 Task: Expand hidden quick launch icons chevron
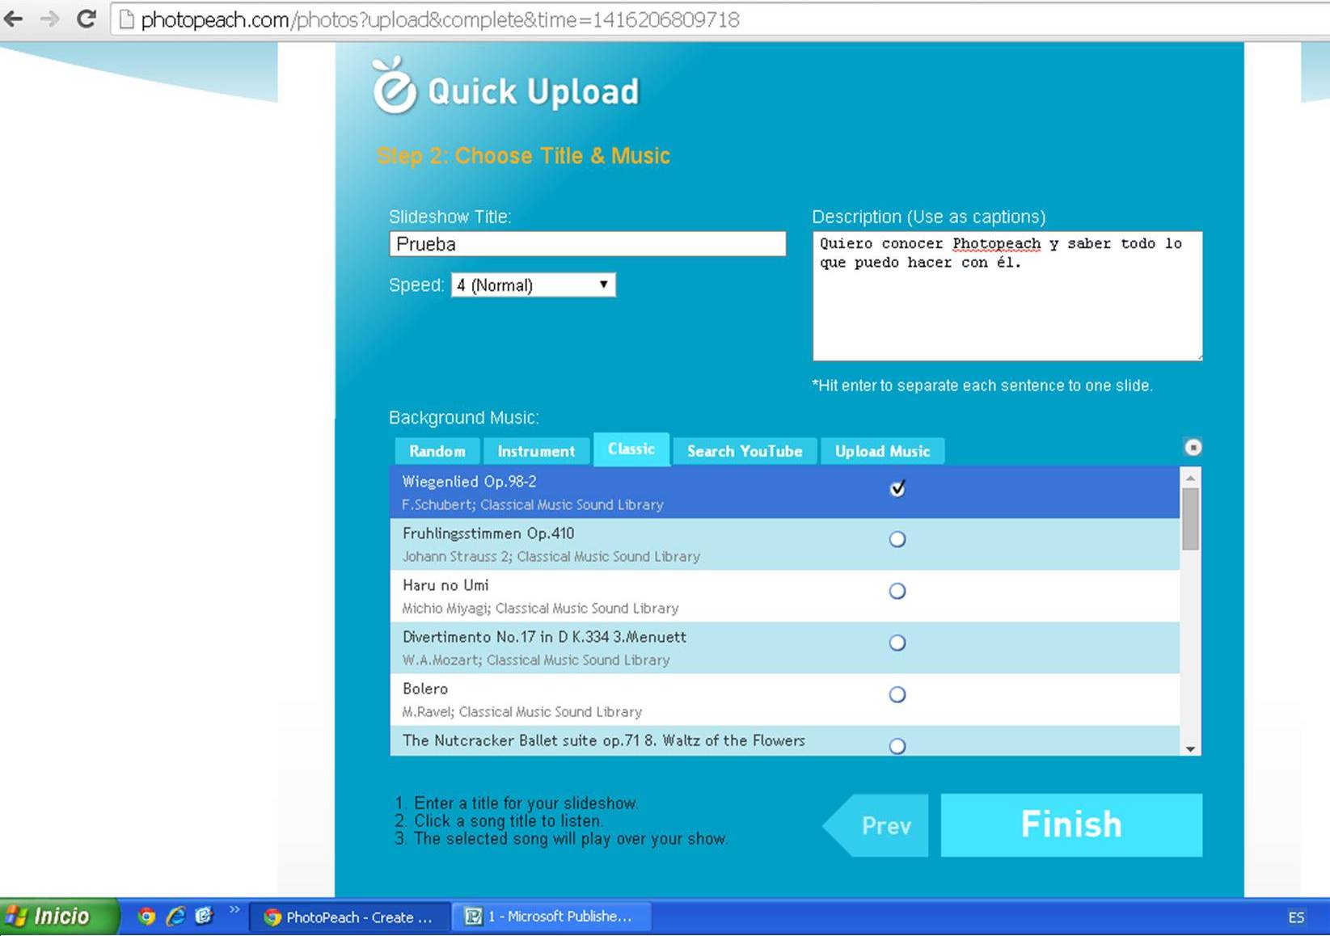click(x=234, y=910)
